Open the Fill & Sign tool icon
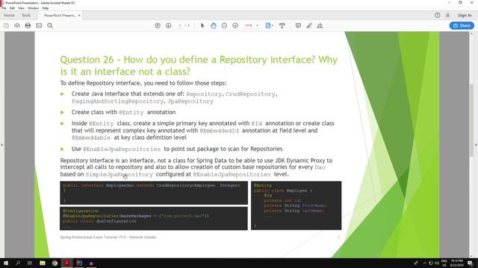478x268 pixels. (320, 26)
